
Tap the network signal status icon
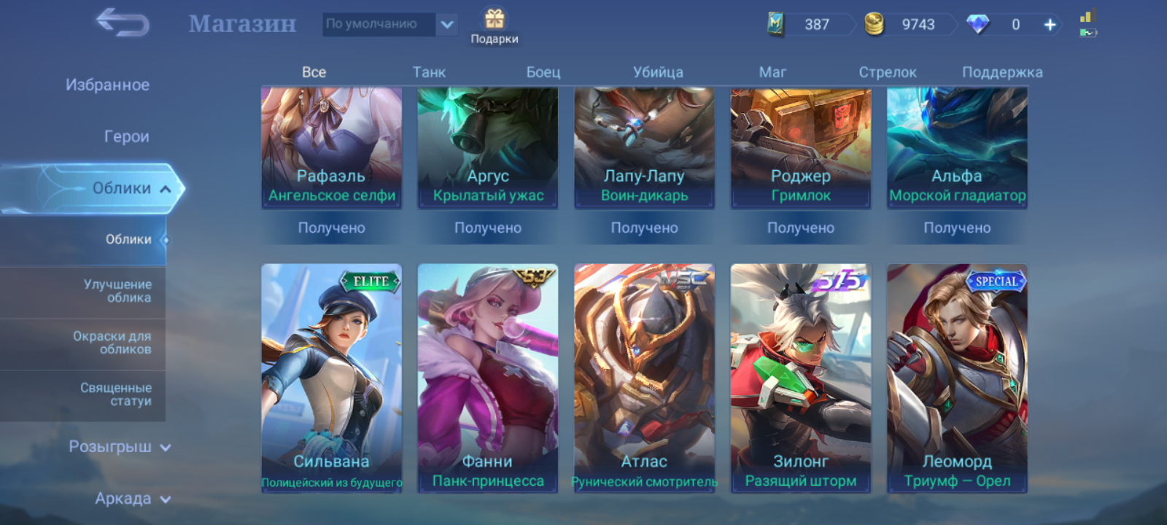click(1088, 16)
